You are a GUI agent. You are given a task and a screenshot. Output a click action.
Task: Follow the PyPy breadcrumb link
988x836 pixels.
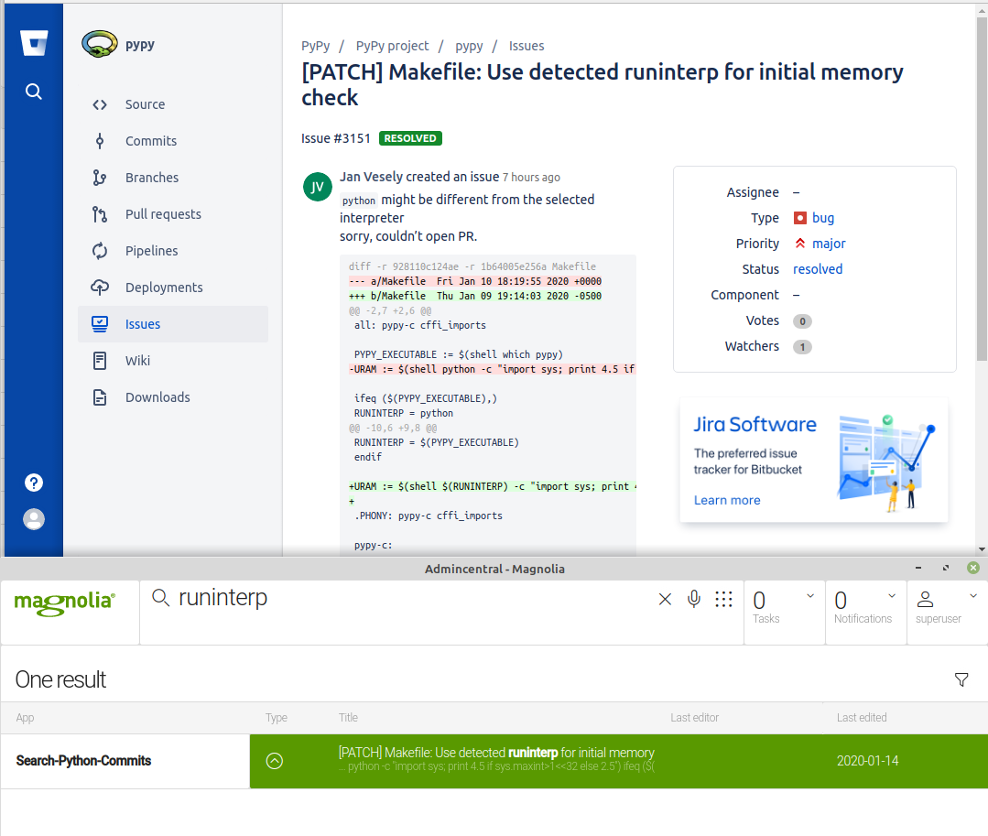tap(315, 46)
